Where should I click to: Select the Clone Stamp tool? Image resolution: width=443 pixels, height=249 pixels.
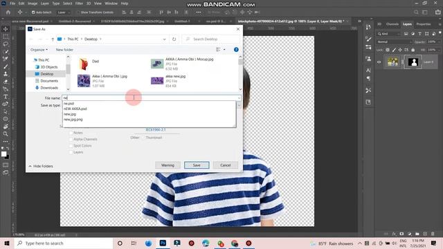tap(6, 74)
